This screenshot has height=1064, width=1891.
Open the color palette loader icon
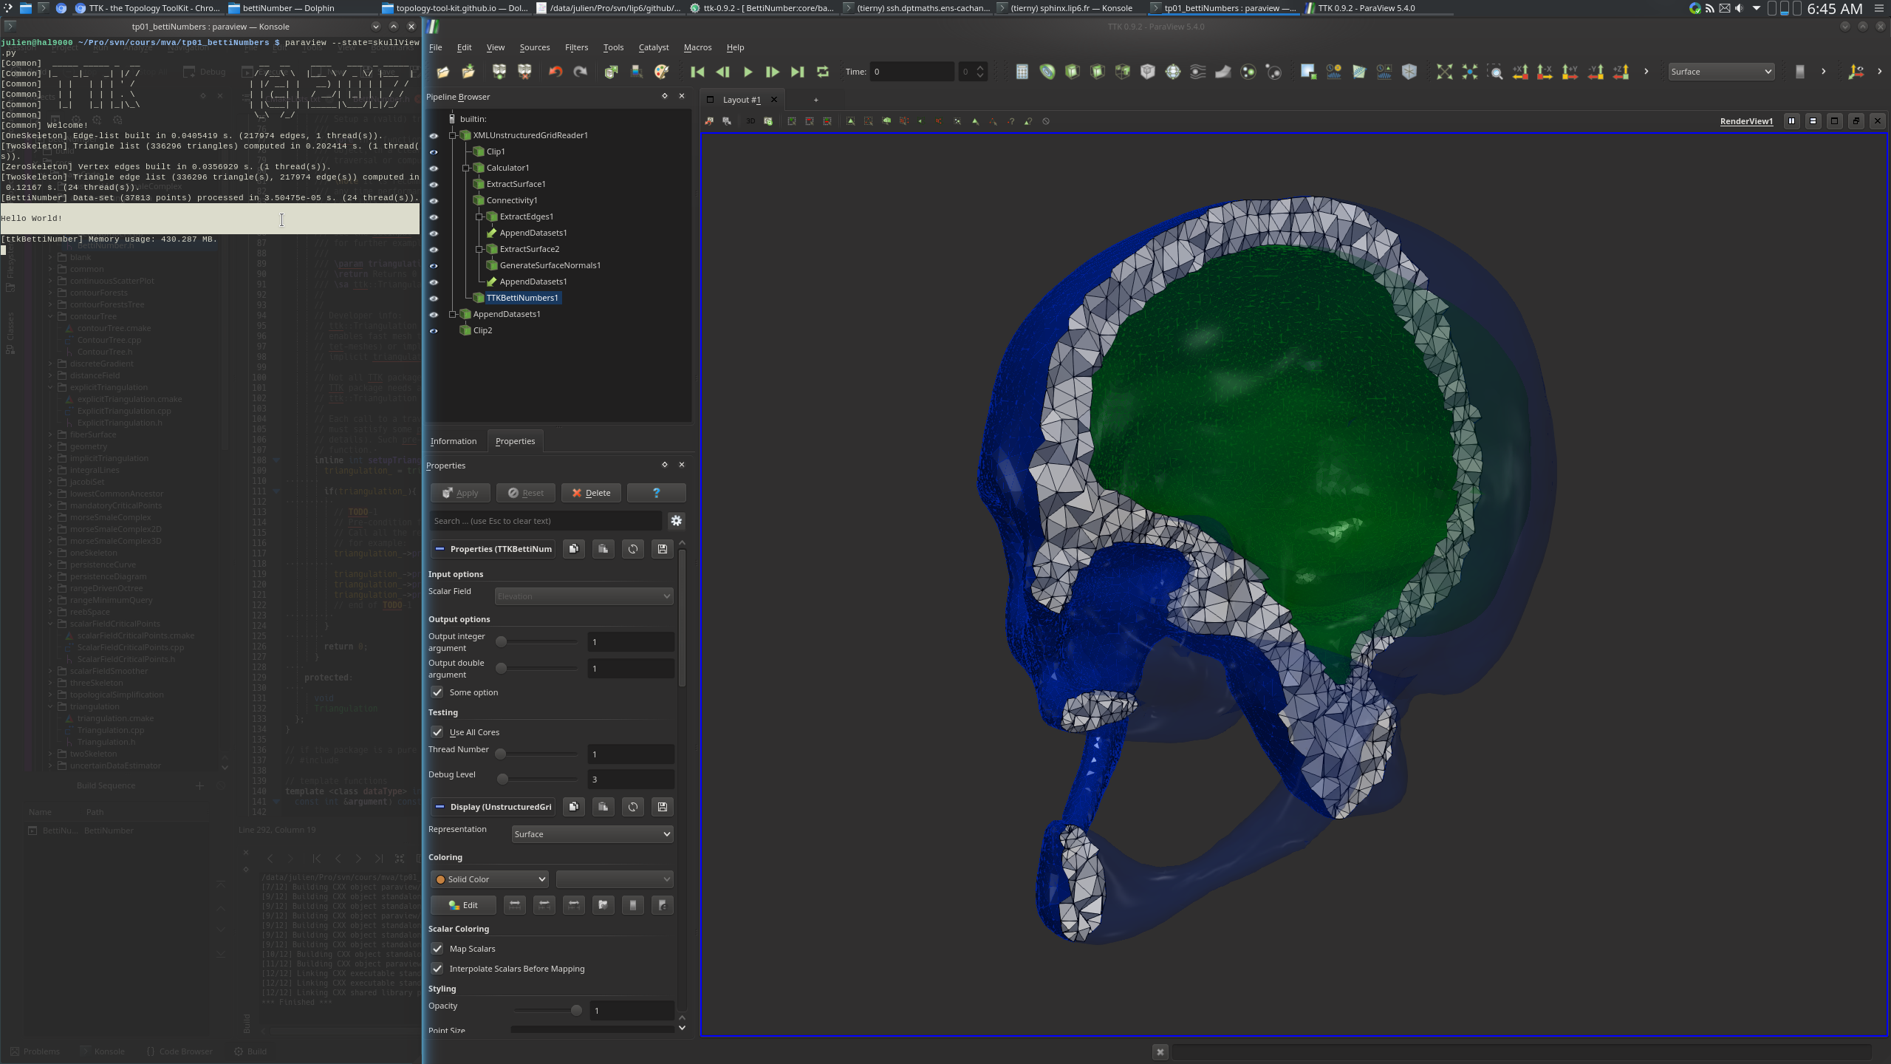[662, 72]
